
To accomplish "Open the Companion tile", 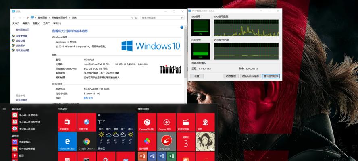I will click(x=167, y=142).
